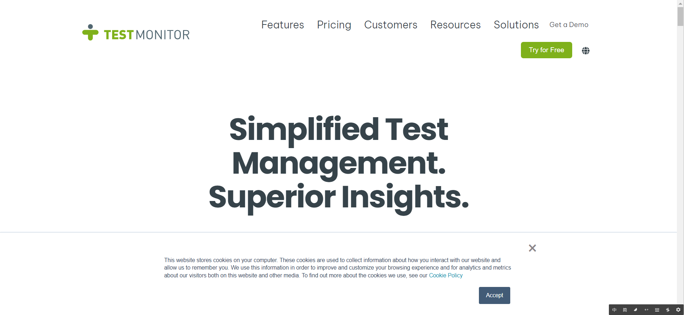Accept the cookies
Image resolution: width=684 pixels, height=315 pixels.
[495, 295]
